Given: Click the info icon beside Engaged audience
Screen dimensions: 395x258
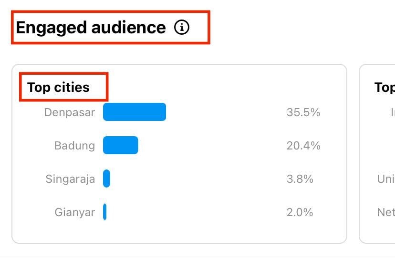Looking at the screenshot, I should 182,28.
